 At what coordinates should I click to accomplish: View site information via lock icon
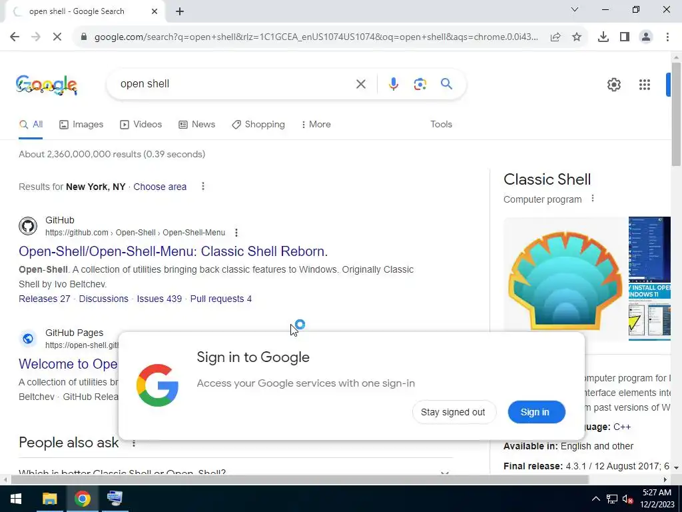pyautogui.click(x=84, y=37)
